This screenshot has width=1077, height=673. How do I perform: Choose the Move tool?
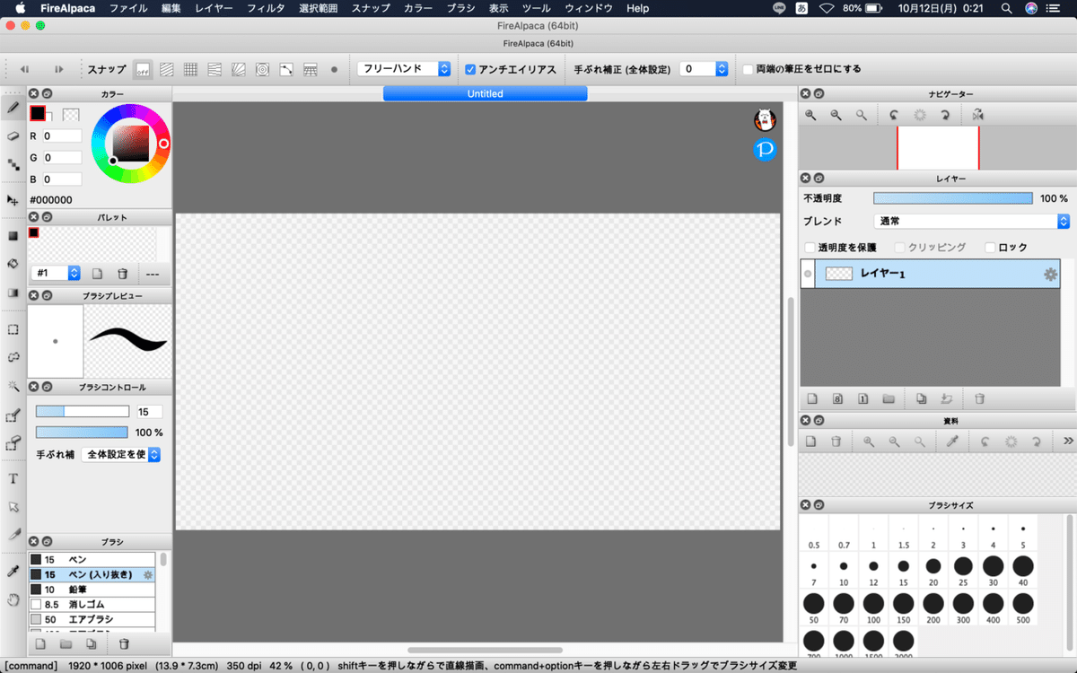coord(13,199)
